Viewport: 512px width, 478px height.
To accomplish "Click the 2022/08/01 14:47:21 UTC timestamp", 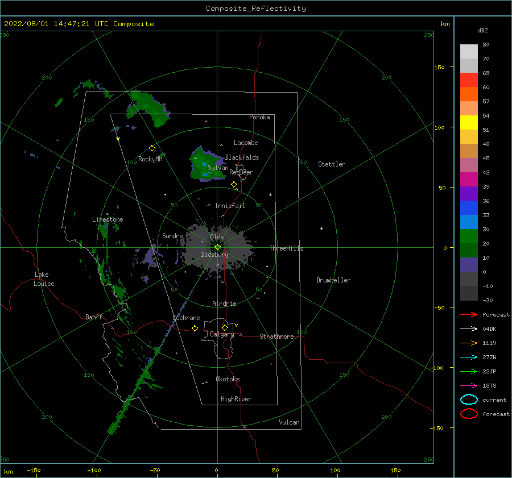I will [79, 24].
